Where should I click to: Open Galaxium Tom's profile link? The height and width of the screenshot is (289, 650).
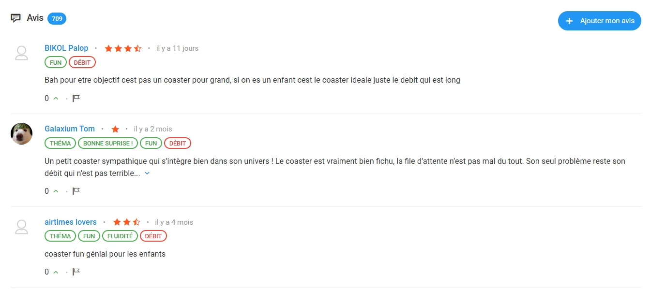click(x=70, y=129)
